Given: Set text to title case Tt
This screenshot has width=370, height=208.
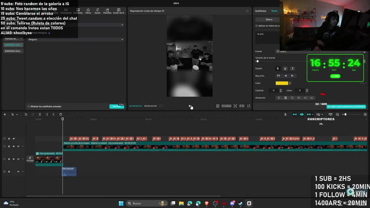Looking at the screenshot, I should click(292, 76).
